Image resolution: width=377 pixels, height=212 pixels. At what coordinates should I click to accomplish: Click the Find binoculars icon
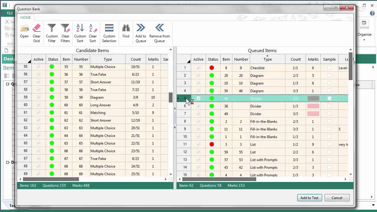click(x=126, y=28)
